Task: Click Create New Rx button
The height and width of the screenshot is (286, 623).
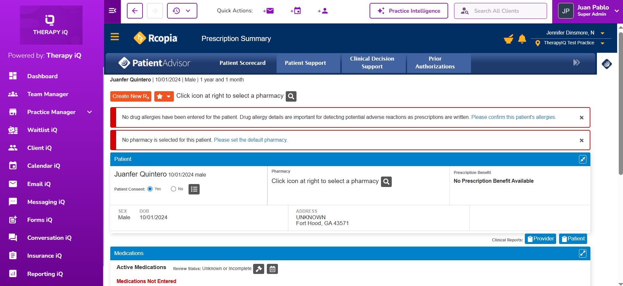Action: tap(131, 96)
